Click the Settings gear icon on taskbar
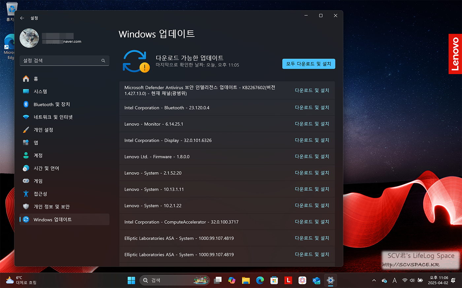 (330, 280)
